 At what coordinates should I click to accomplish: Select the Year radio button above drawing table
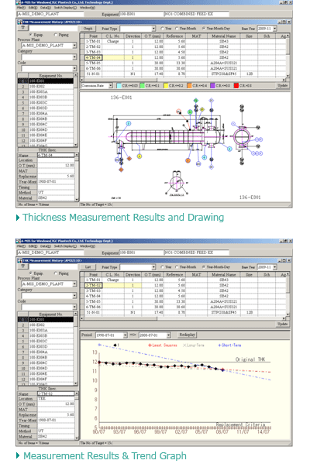162,29
